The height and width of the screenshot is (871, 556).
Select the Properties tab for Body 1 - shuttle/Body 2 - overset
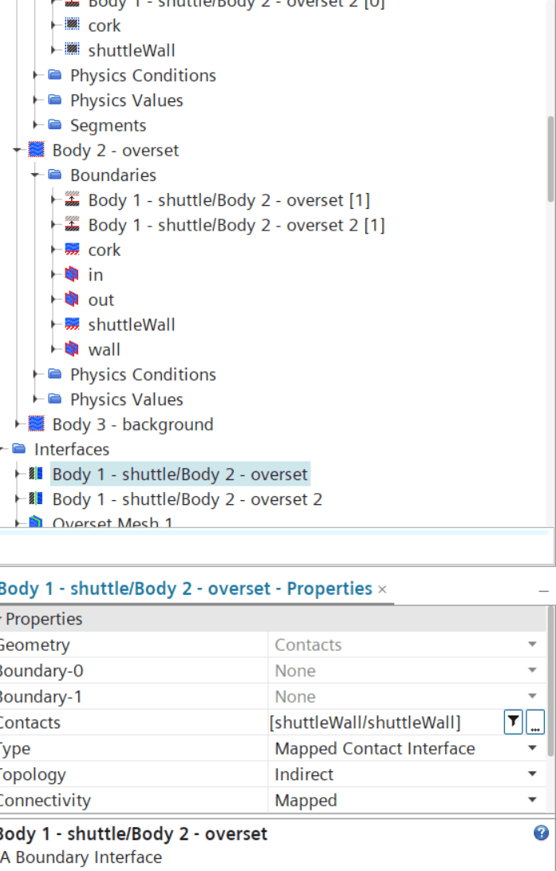[x=186, y=589]
